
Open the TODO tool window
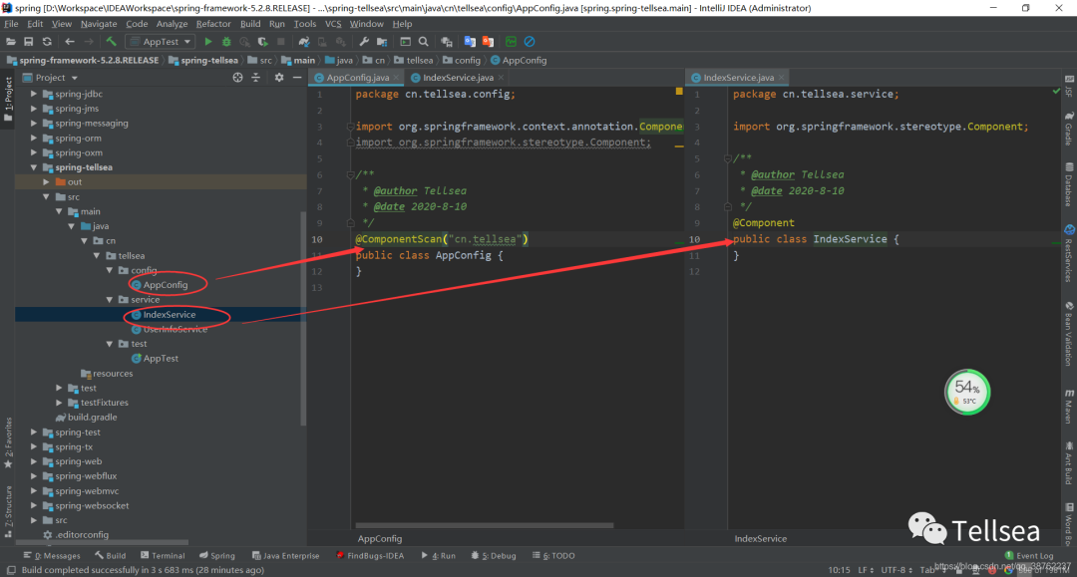click(x=553, y=556)
